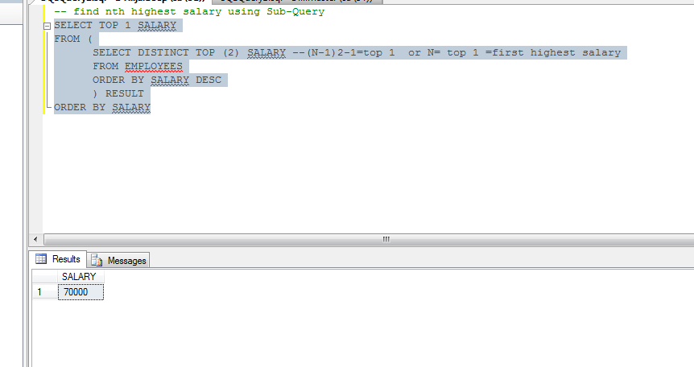Screen dimensions: 694x367
Task: Click the (2) value after TOP
Action: coord(231,52)
